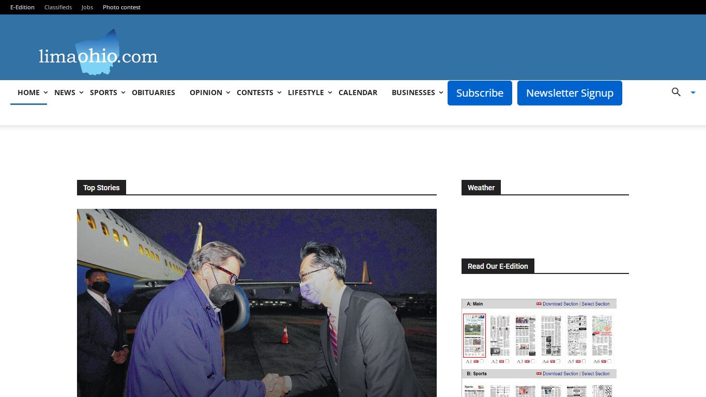Screen dimensions: 706x397
Task: Expand the Sports menu chevron
Action: click(x=123, y=93)
